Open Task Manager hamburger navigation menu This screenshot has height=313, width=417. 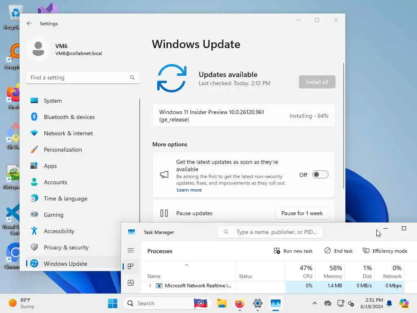point(131,250)
